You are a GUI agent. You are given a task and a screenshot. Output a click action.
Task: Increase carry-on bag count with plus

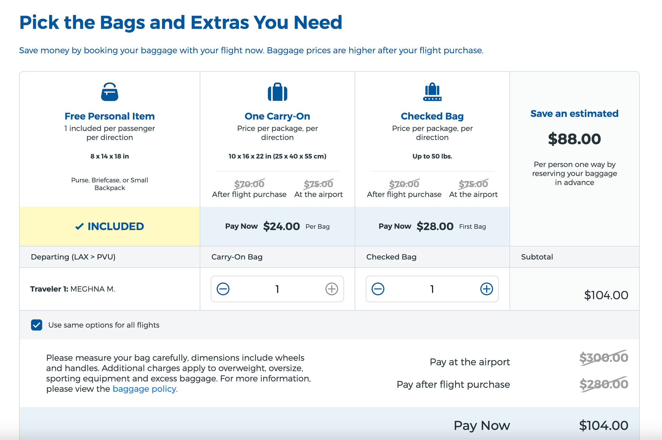coord(332,289)
